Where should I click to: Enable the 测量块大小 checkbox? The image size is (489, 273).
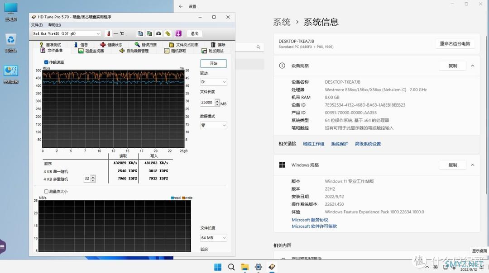click(x=46, y=192)
